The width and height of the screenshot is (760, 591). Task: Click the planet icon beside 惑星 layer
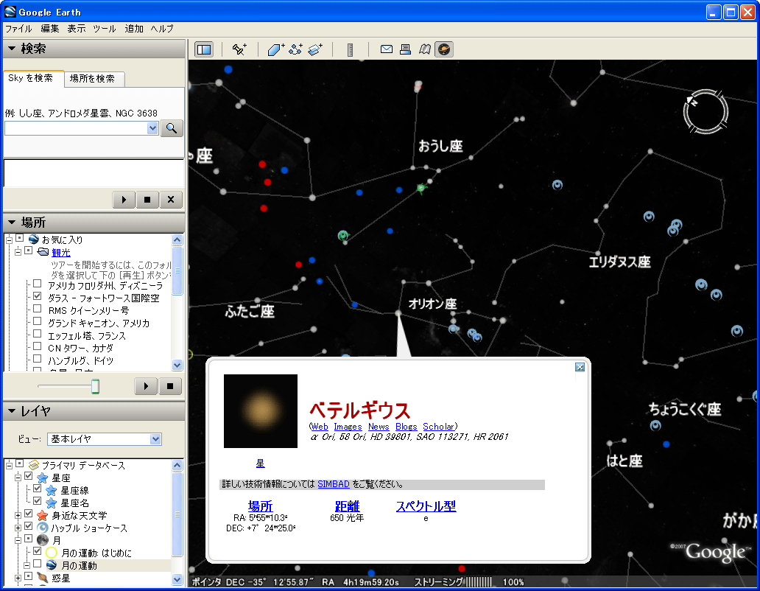point(43,578)
